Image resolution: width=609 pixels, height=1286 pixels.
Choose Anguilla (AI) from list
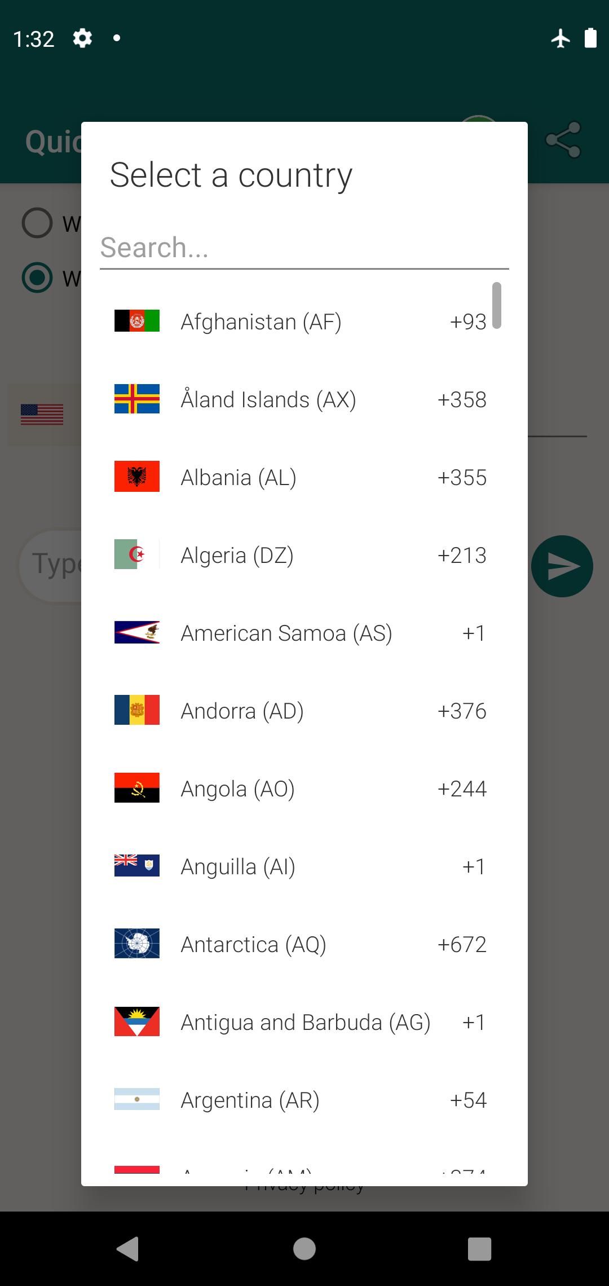[x=237, y=867]
